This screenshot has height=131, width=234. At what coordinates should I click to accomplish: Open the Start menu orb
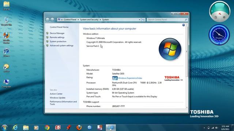point(4,128)
